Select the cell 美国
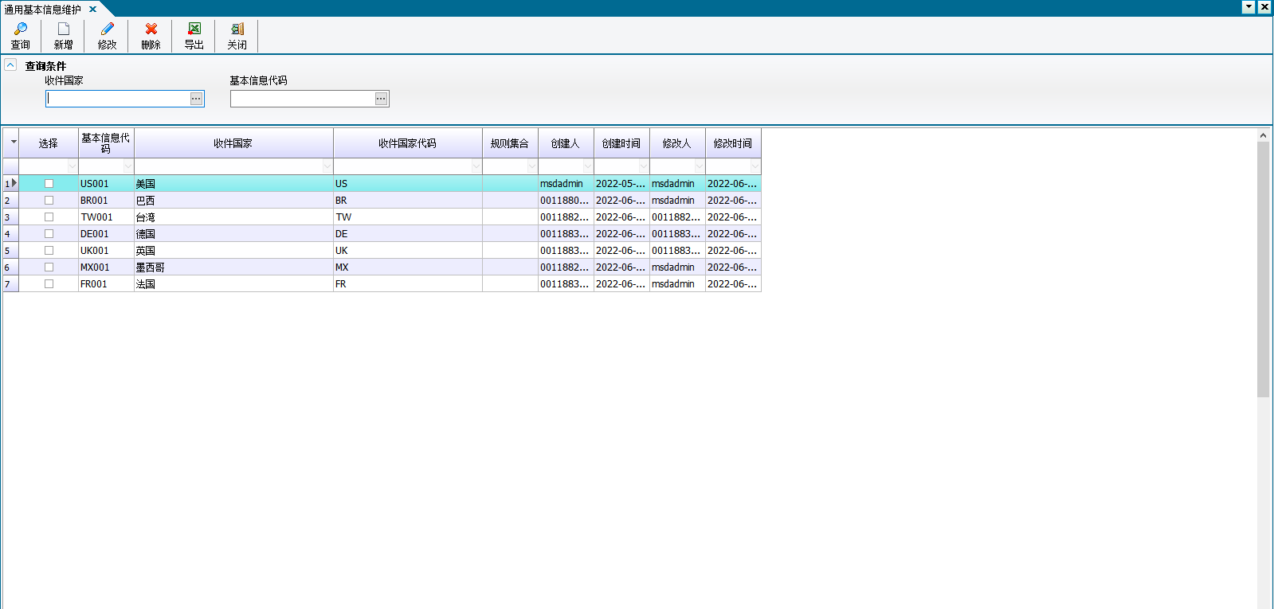The image size is (1274, 609). (233, 184)
